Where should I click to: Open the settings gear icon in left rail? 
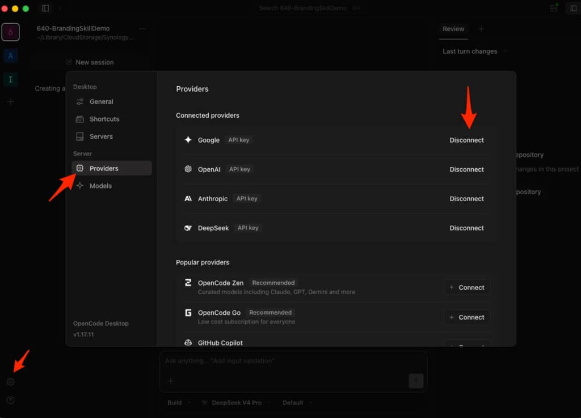click(10, 382)
